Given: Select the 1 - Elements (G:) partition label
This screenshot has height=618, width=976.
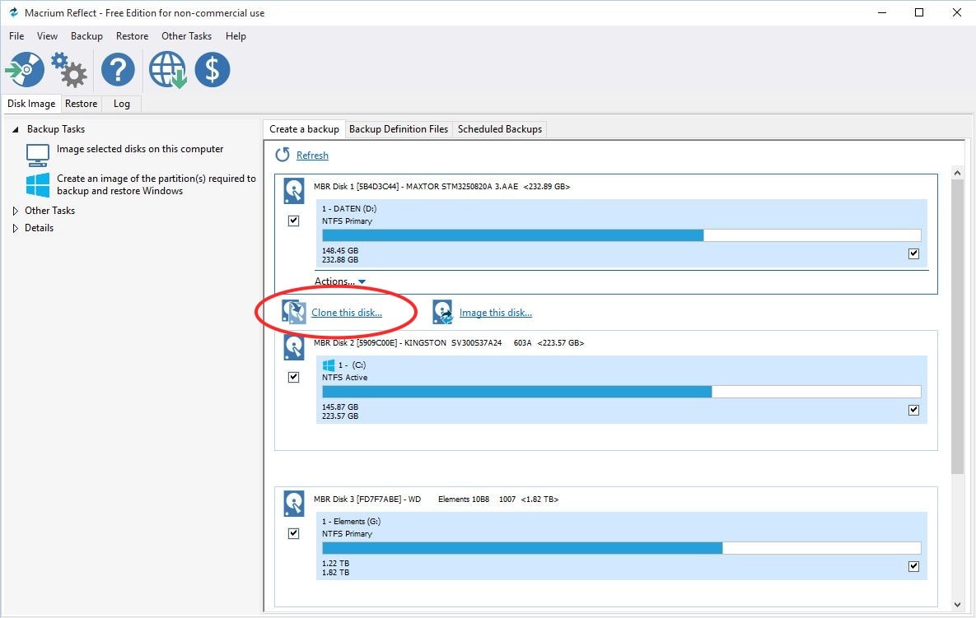Looking at the screenshot, I should [351, 522].
